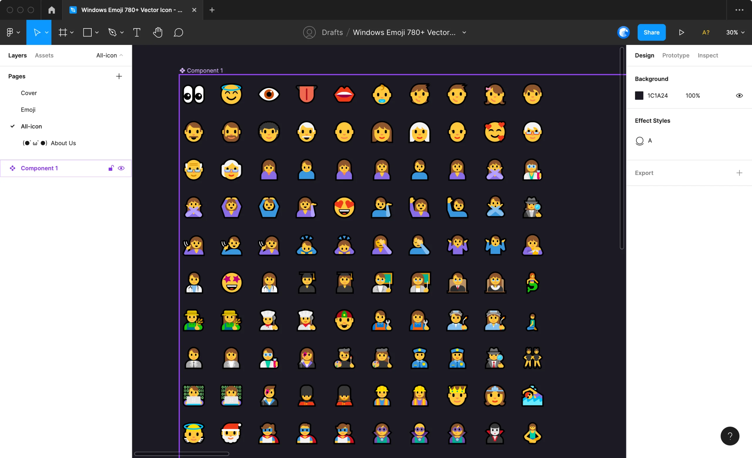The width and height of the screenshot is (752, 458).
Task: Go to the Figma home screen
Action: point(52,10)
